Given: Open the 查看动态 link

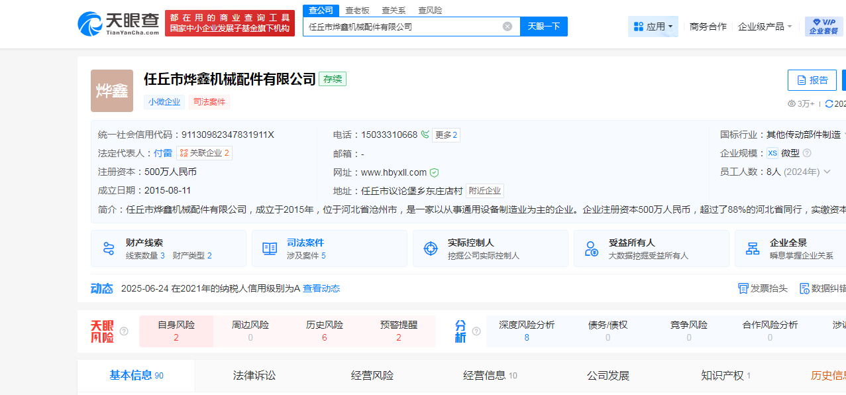Looking at the screenshot, I should (321, 288).
